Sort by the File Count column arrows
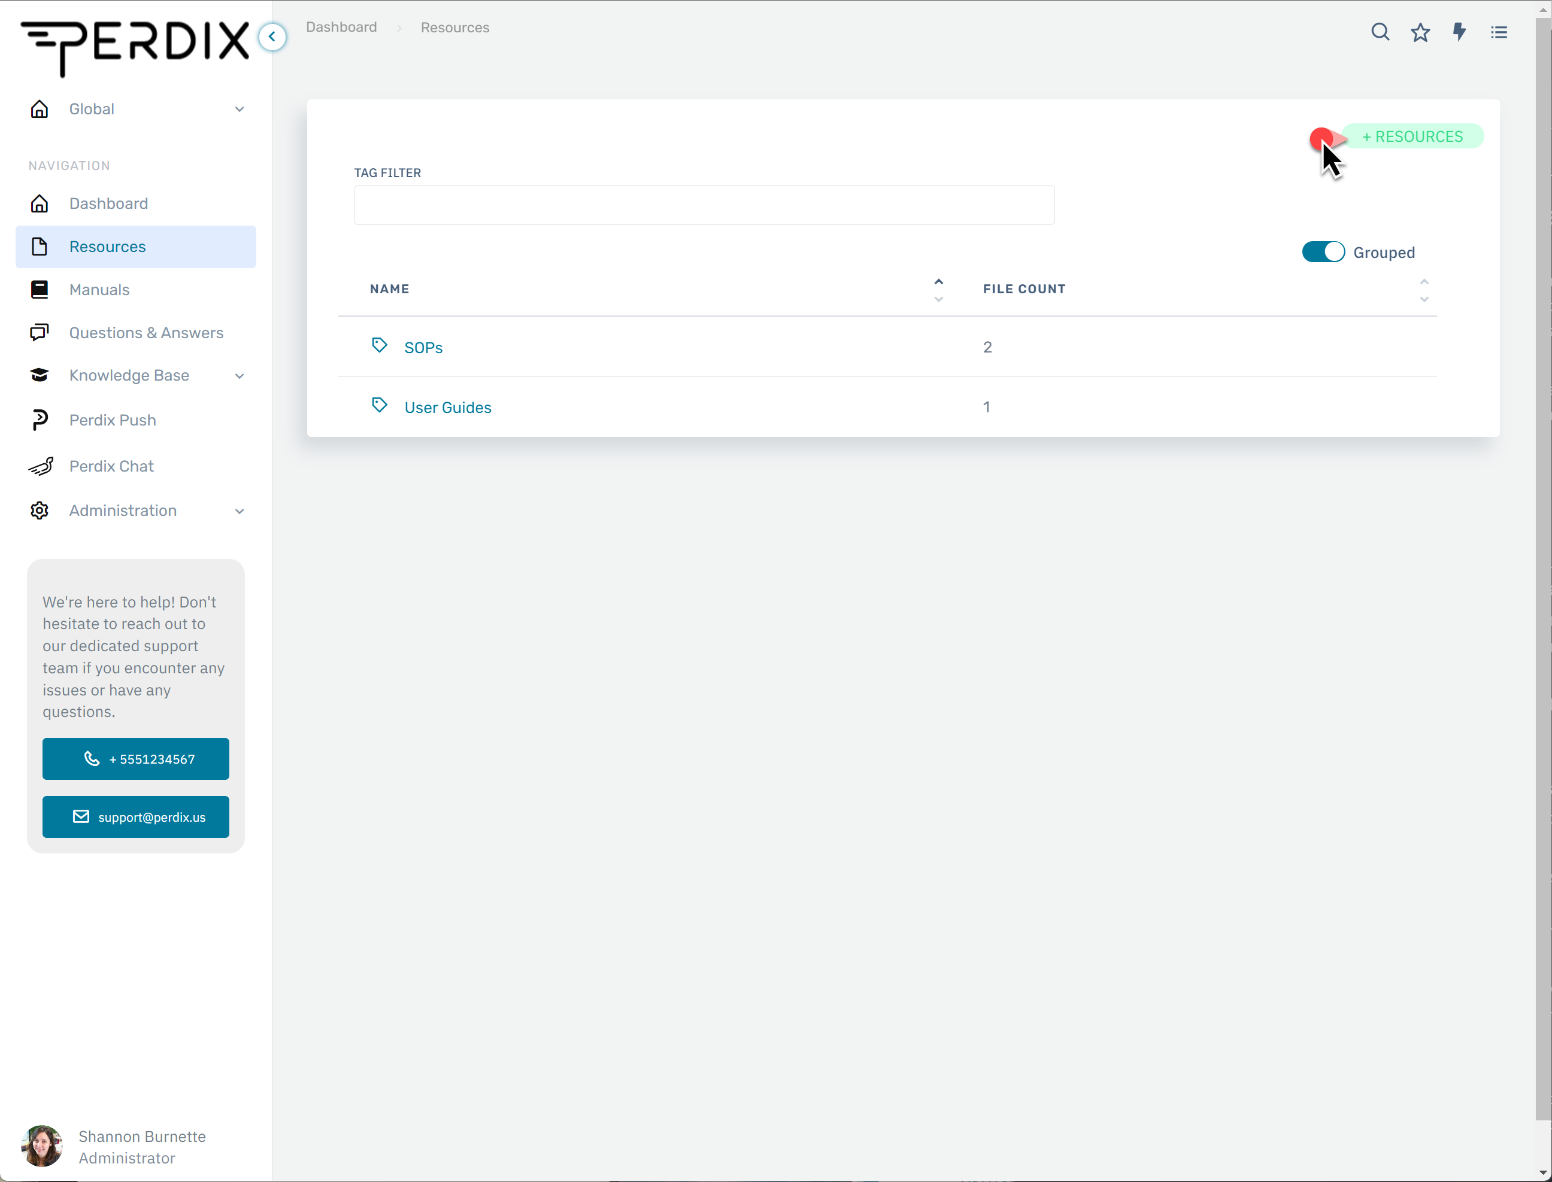1552x1182 pixels. pyautogui.click(x=1424, y=290)
